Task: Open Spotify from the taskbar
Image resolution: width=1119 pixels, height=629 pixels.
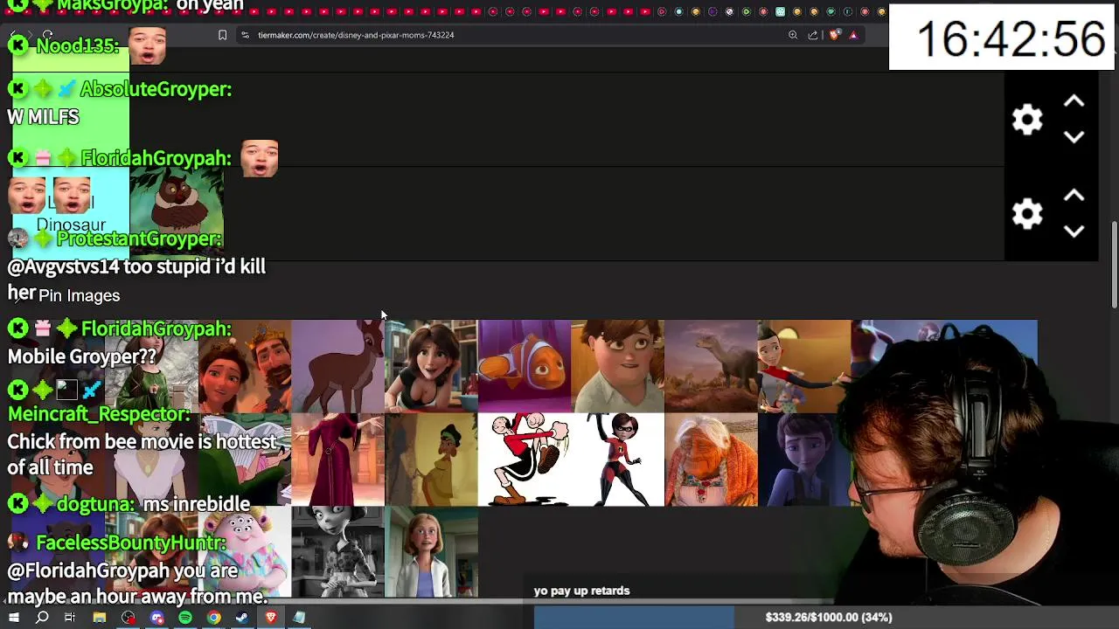Action: pyautogui.click(x=185, y=618)
